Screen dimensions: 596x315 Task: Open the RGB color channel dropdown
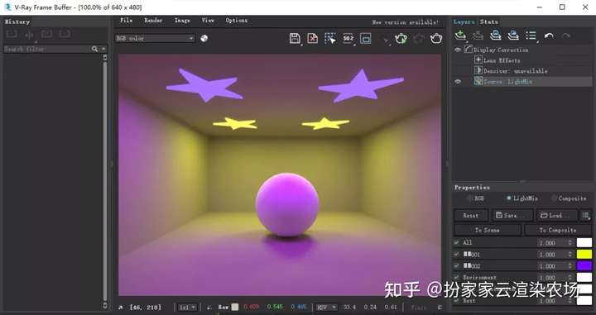(x=155, y=38)
